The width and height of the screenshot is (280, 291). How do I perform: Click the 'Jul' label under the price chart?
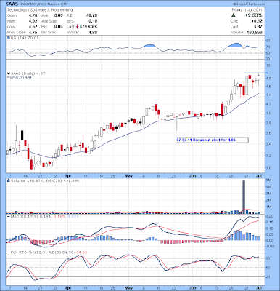point(259,175)
